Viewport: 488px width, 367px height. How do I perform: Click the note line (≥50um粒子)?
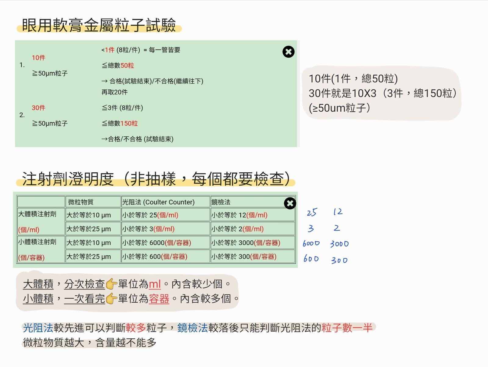click(339, 108)
